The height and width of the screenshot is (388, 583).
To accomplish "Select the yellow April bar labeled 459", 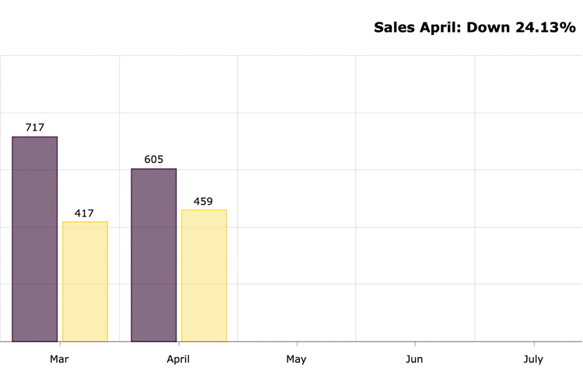I will click(204, 275).
